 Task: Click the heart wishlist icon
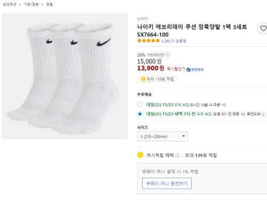pos(263,28)
